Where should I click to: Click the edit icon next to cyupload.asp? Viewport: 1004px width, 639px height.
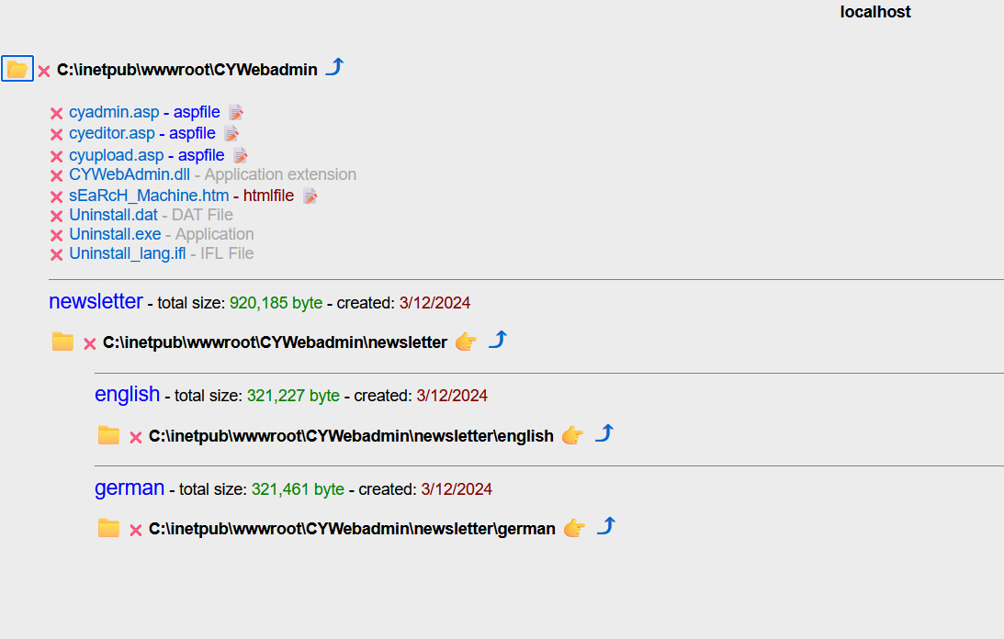tap(240, 155)
